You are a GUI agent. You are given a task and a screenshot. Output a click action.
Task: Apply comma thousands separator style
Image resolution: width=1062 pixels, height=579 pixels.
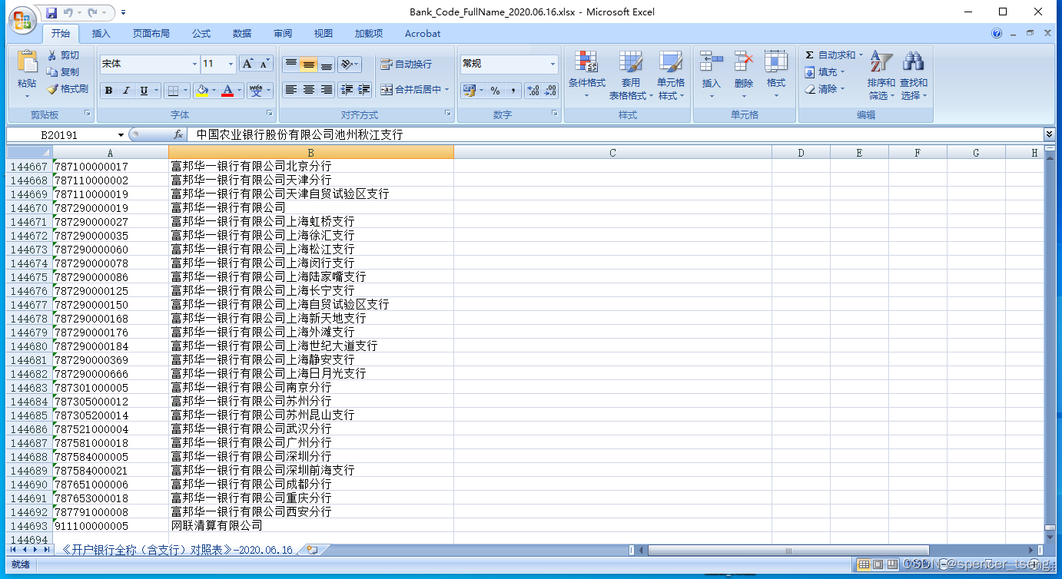click(513, 91)
